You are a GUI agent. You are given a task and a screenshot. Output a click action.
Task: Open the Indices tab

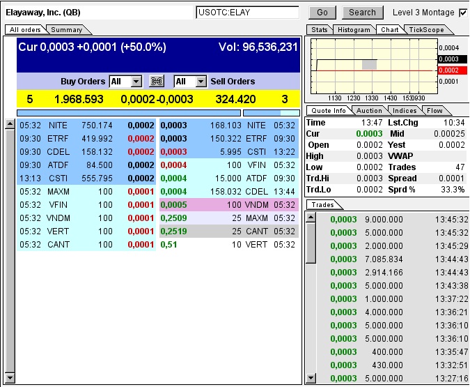(405, 110)
